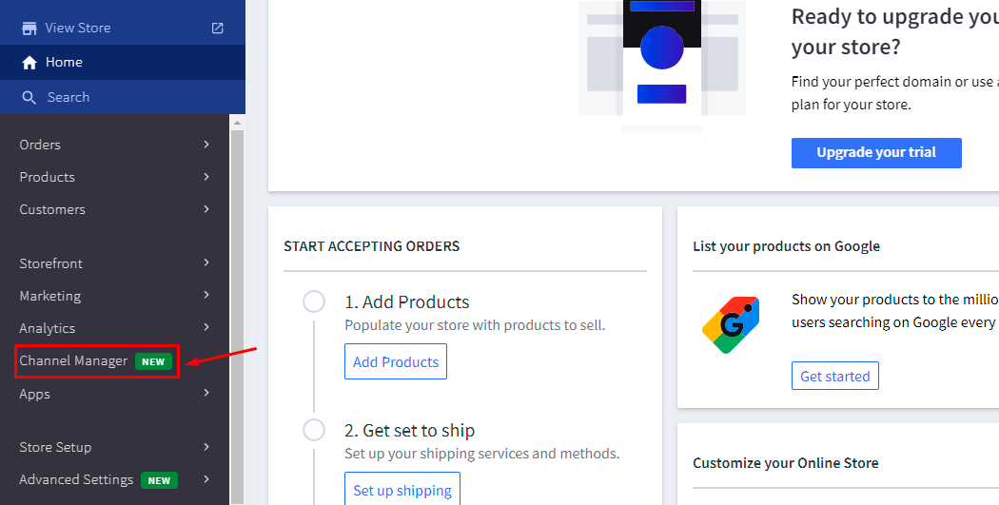999x505 pixels.
Task: Click Get started for Google listing
Action: coord(834,377)
